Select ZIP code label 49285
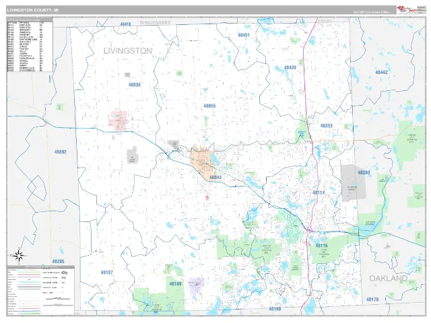Image resolution: width=431 pixels, height=323 pixels. [x=58, y=261]
